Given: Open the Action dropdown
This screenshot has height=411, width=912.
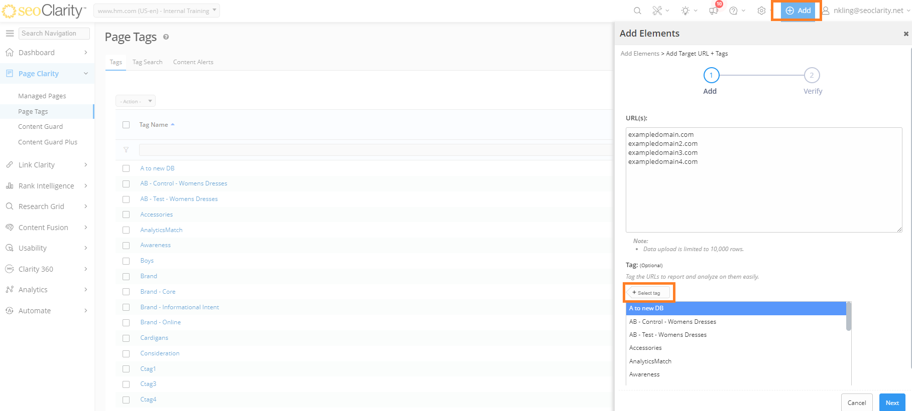Looking at the screenshot, I should click(136, 101).
